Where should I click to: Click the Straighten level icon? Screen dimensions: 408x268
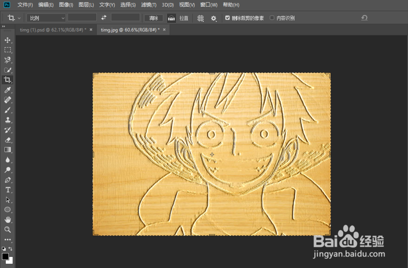tap(171, 18)
